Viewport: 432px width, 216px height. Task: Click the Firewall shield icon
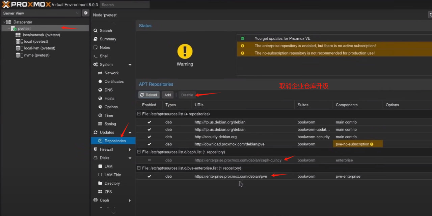coord(96,149)
